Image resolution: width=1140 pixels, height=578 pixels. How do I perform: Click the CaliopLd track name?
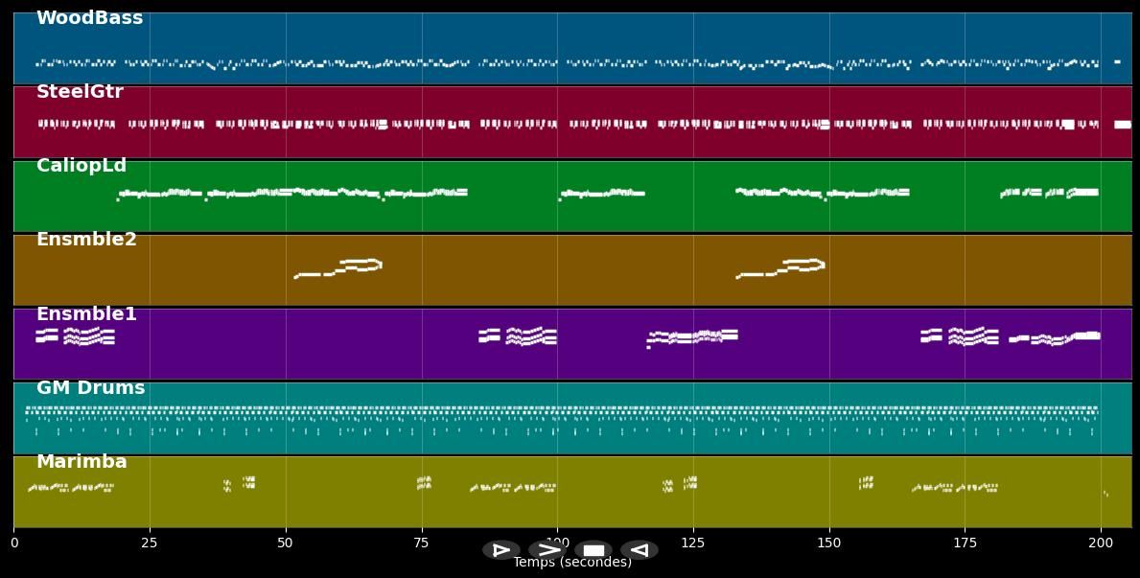81,166
